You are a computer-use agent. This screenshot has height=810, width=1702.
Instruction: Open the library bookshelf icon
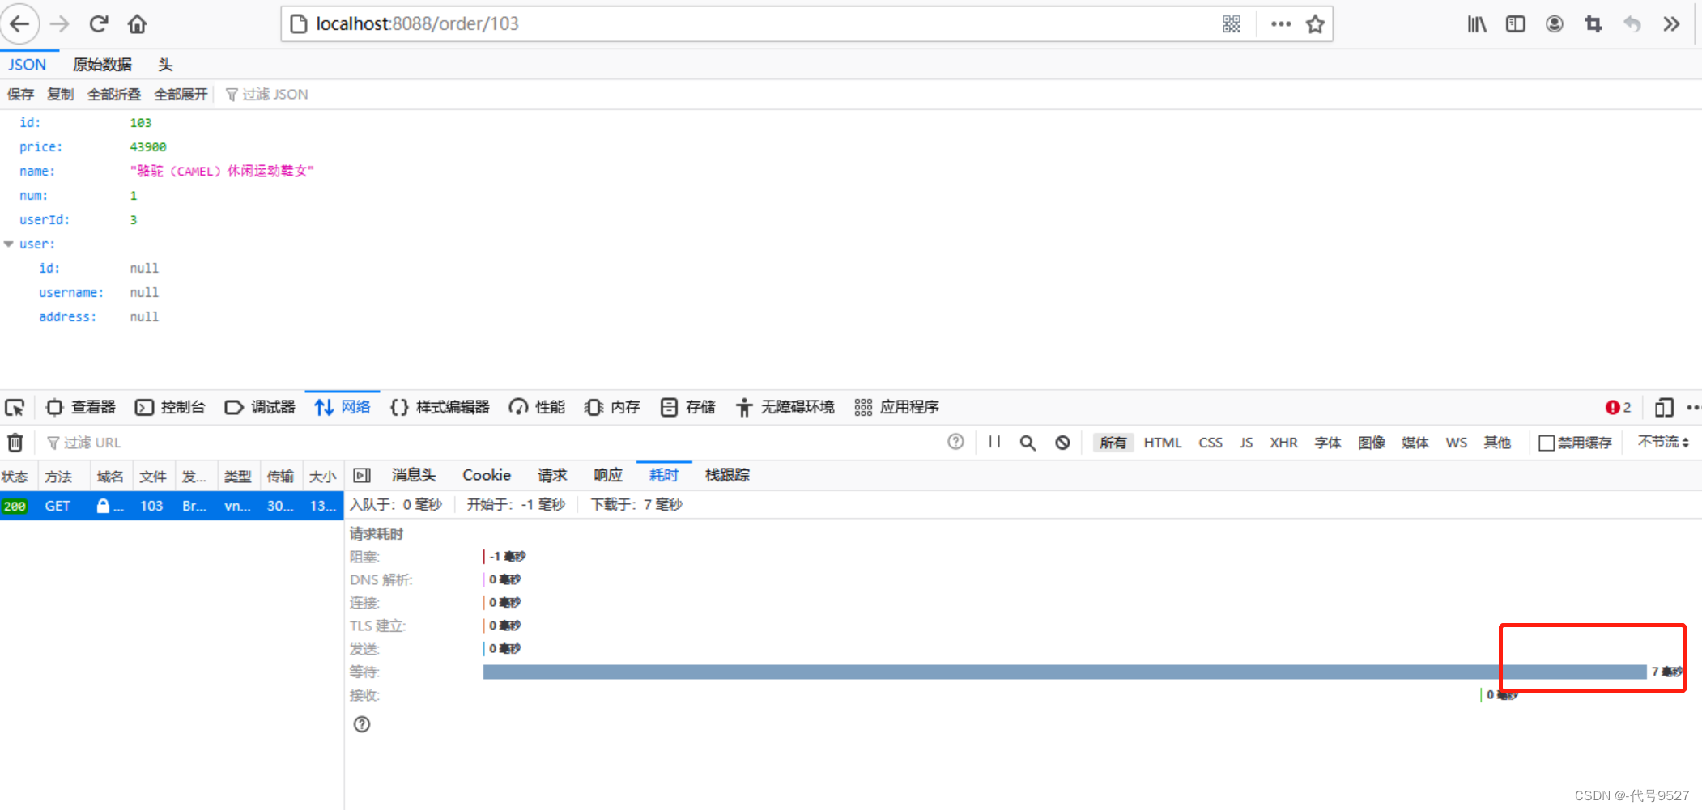click(x=1477, y=24)
